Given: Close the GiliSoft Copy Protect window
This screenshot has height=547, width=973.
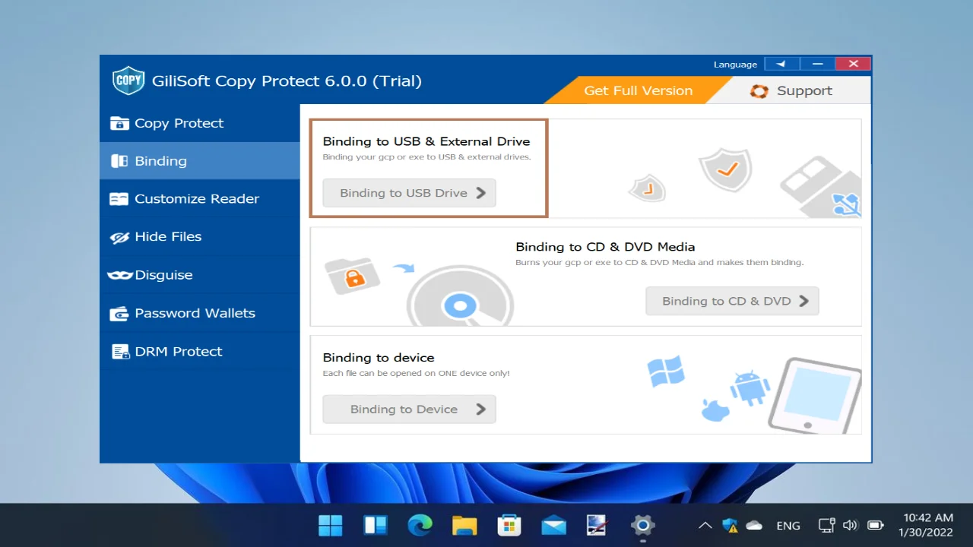Looking at the screenshot, I should [x=853, y=65].
